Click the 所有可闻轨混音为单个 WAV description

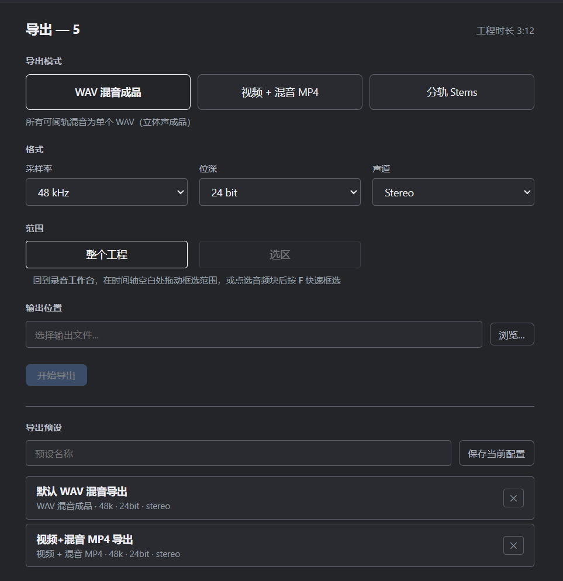click(108, 122)
